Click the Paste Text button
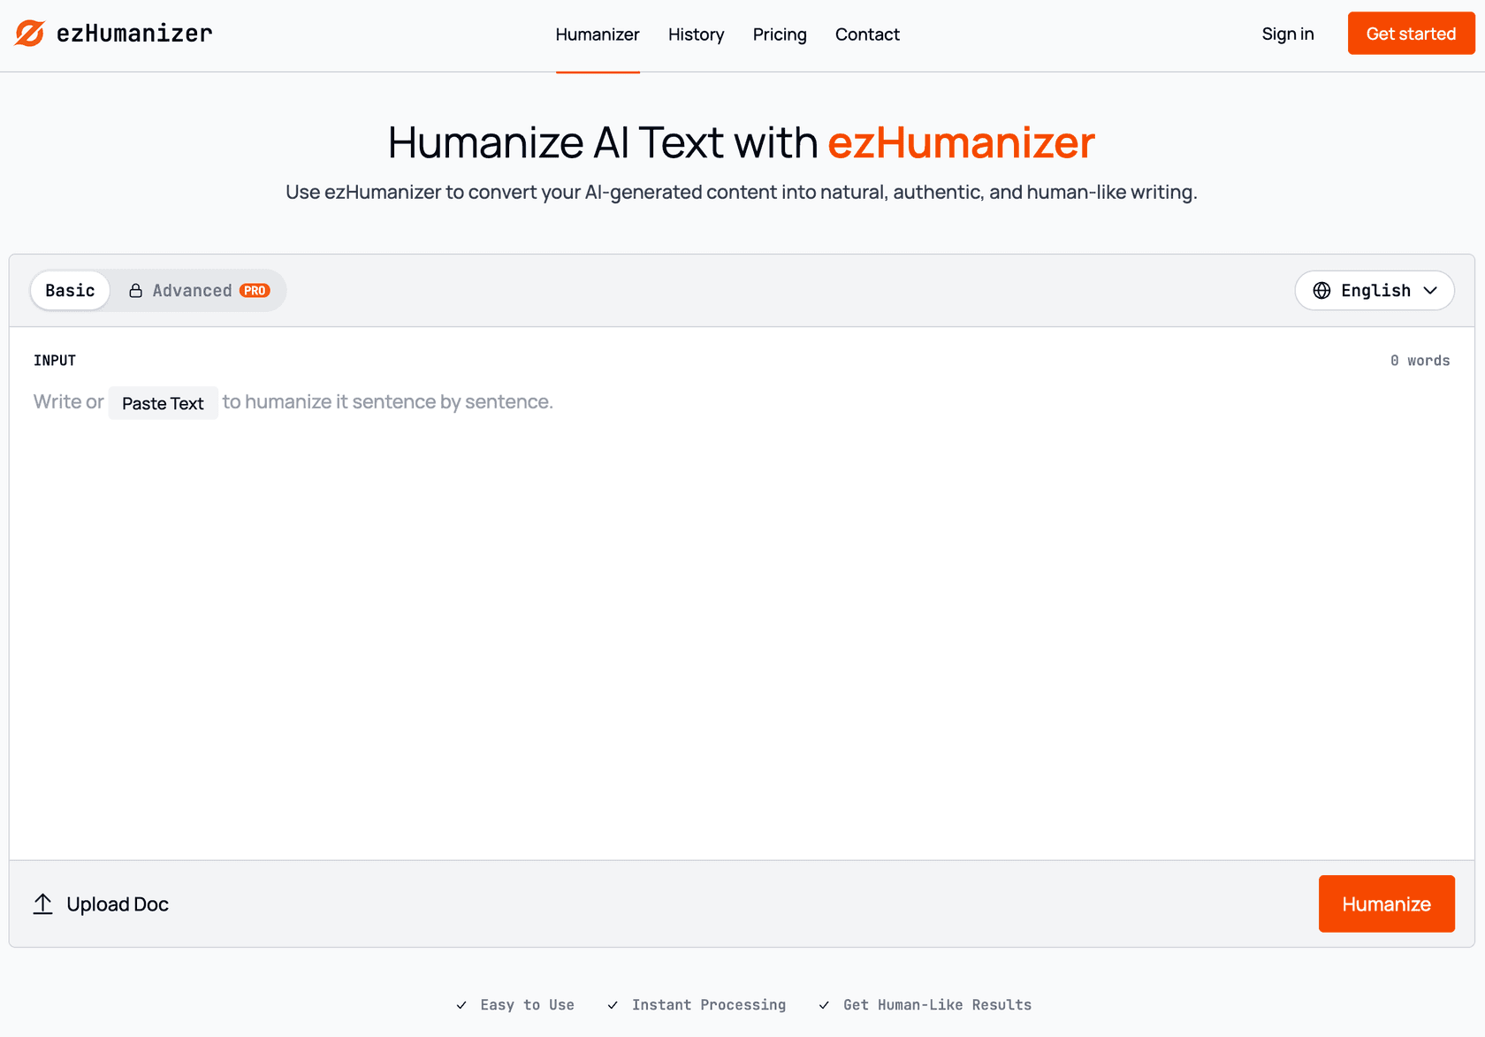The image size is (1485, 1037). tap(164, 403)
